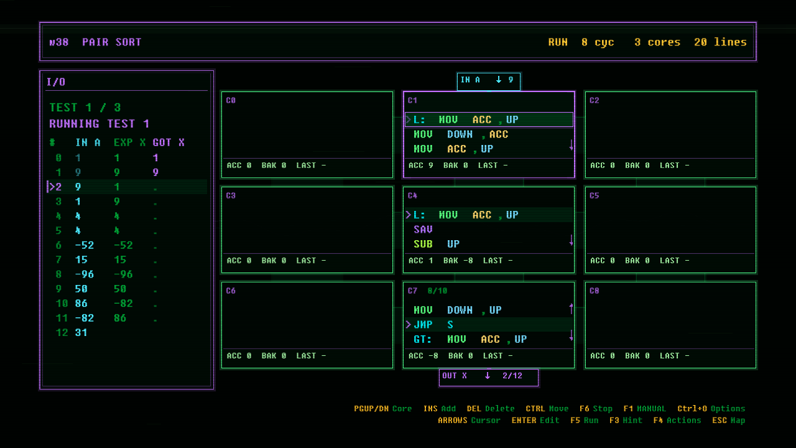796x448 pixels.
Task: Click the MOV DOWN, UP line in C7
Action: (x=488, y=310)
